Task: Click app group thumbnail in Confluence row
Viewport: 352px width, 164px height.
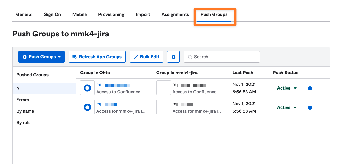Action: pyautogui.click(x=163, y=88)
